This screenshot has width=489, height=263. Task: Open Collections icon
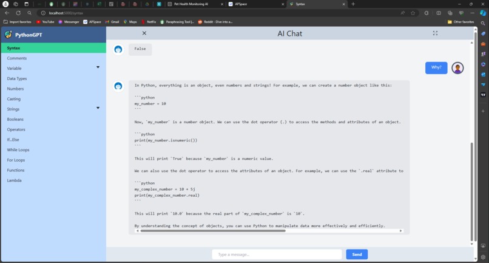(450, 13)
